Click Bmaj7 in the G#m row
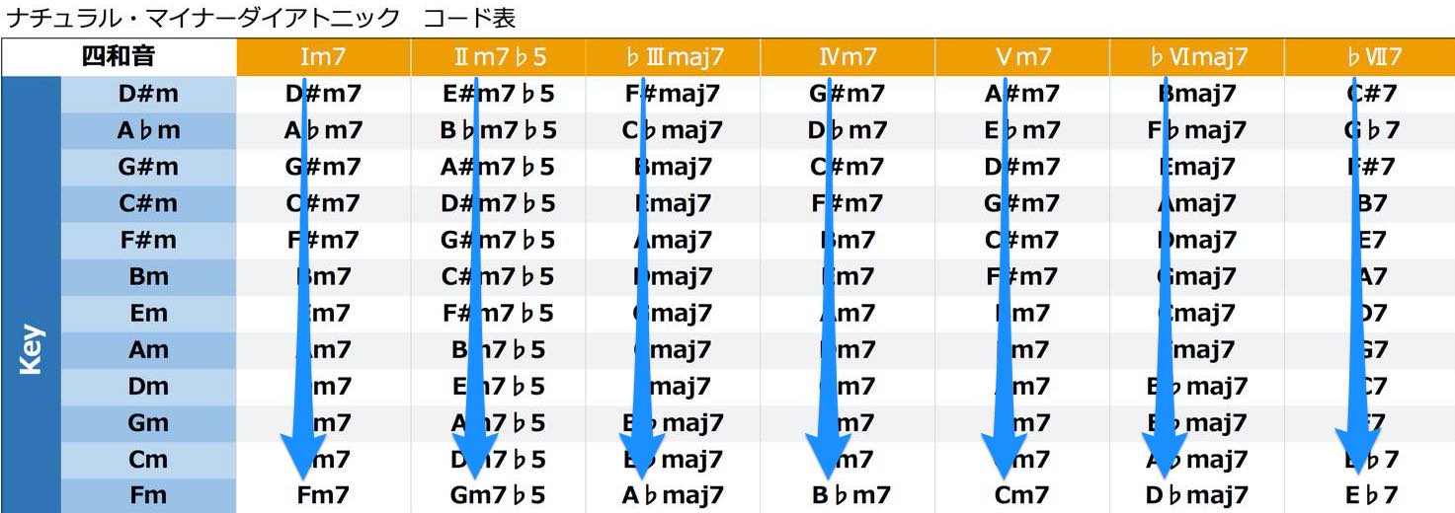The image size is (1455, 513). (x=674, y=167)
